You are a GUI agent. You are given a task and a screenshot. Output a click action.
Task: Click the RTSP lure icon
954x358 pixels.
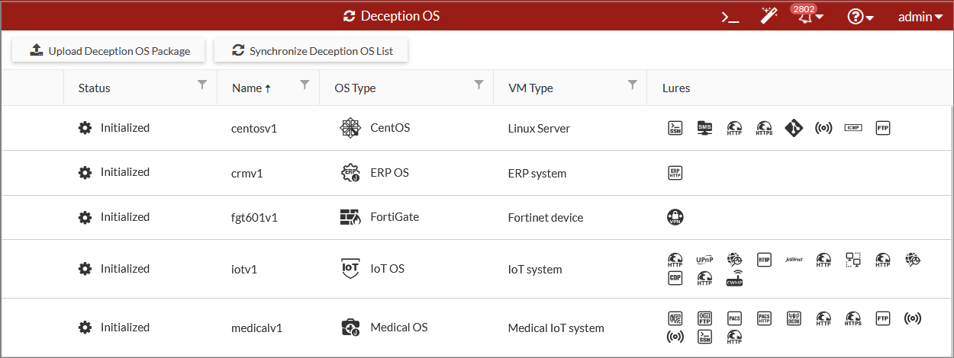click(x=764, y=260)
